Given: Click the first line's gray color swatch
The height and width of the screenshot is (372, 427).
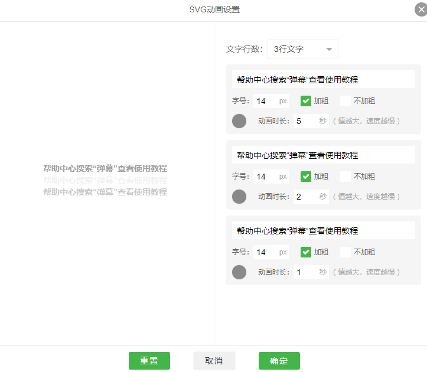Looking at the screenshot, I should point(239,121).
